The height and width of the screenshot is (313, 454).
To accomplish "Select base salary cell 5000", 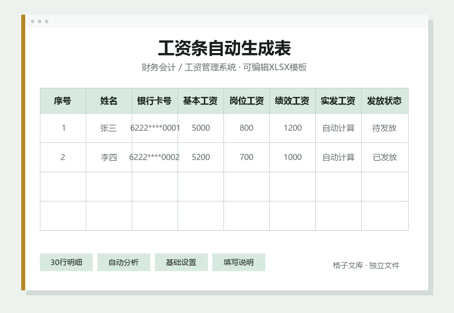I will [x=201, y=128].
